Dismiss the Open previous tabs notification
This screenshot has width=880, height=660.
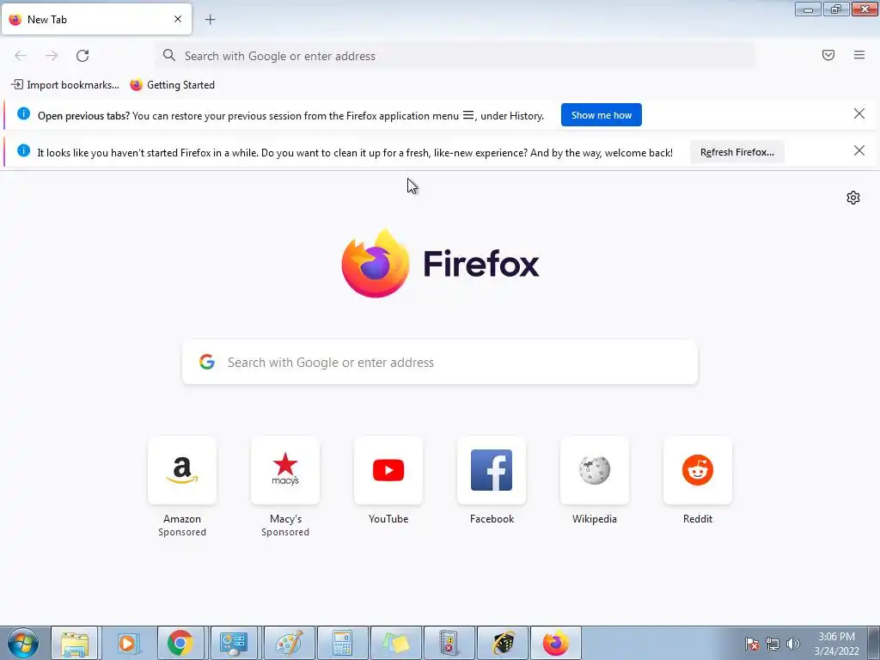tap(859, 114)
